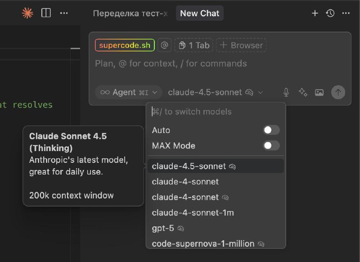Switch to the Переделка тест chat tab
The image size is (360, 262).
tap(130, 13)
